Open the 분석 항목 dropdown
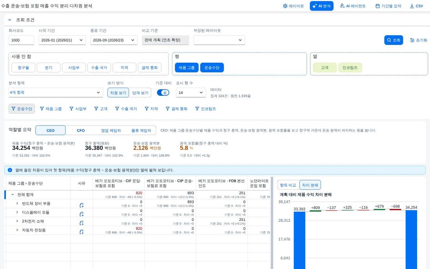The width and height of the screenshot is (430, 269). (x=56, y=92)
